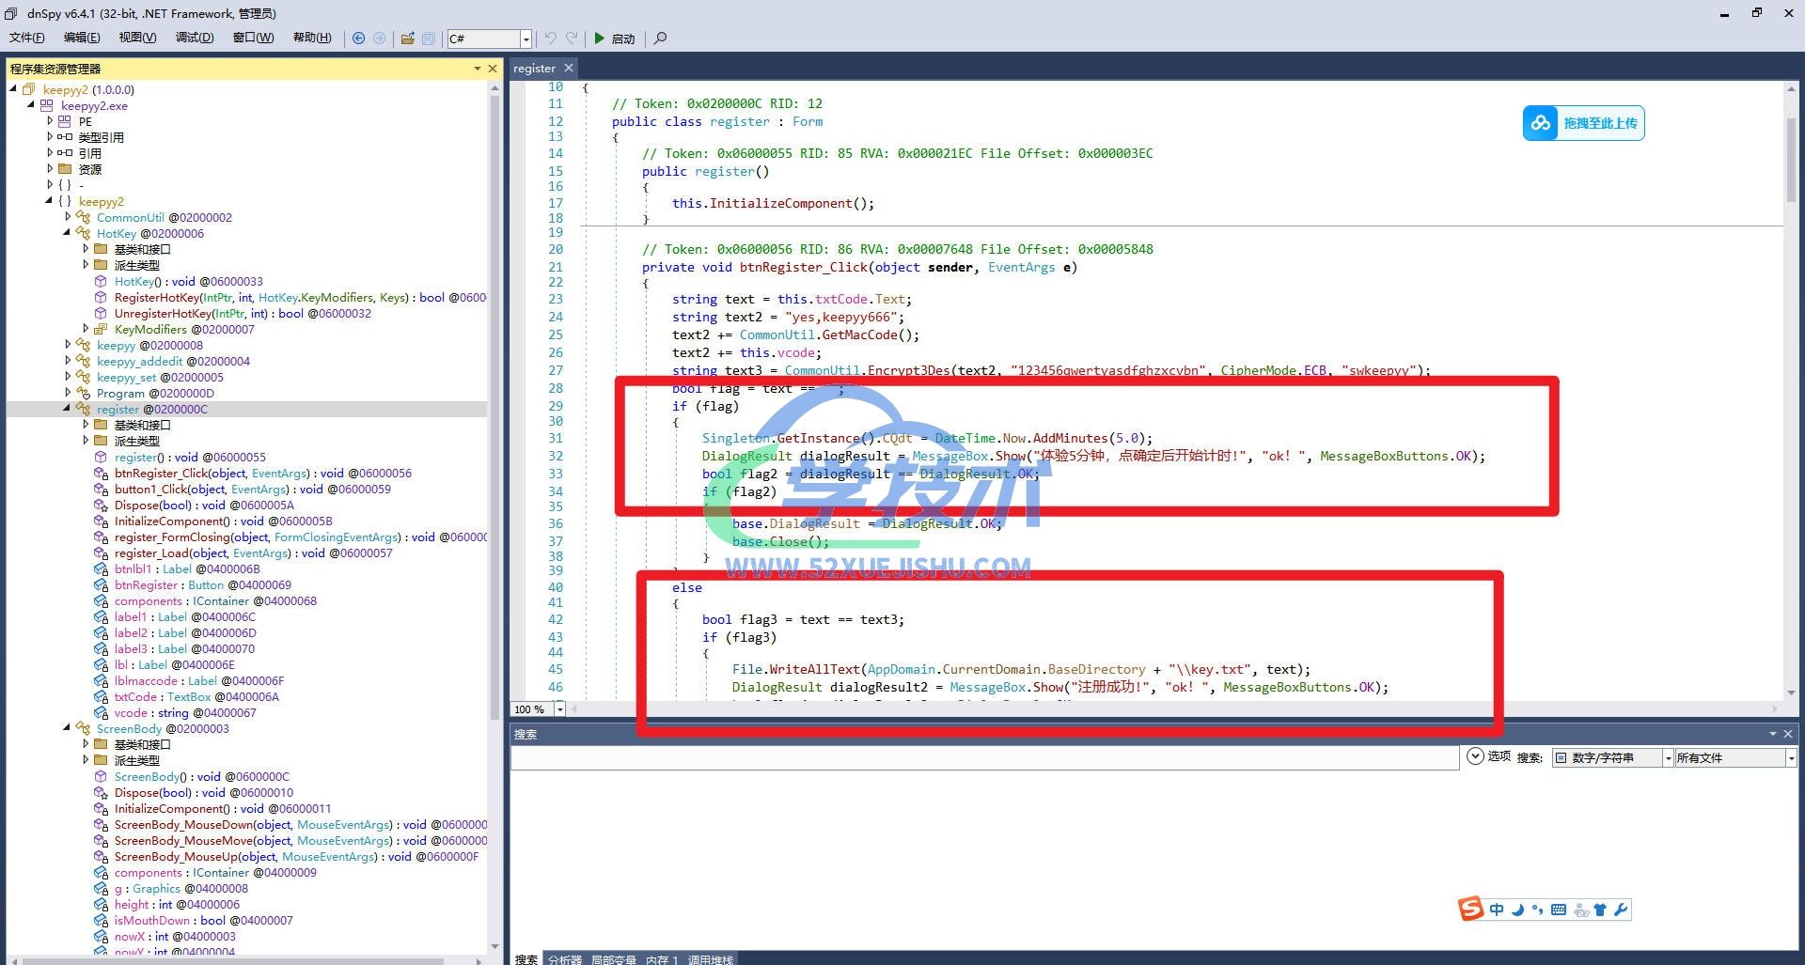Image resolution: width=1805 pixels, height=965 pixels.
Task: Select register_Load method in tree
Action: pyautogui.click(x=254, y=553)
